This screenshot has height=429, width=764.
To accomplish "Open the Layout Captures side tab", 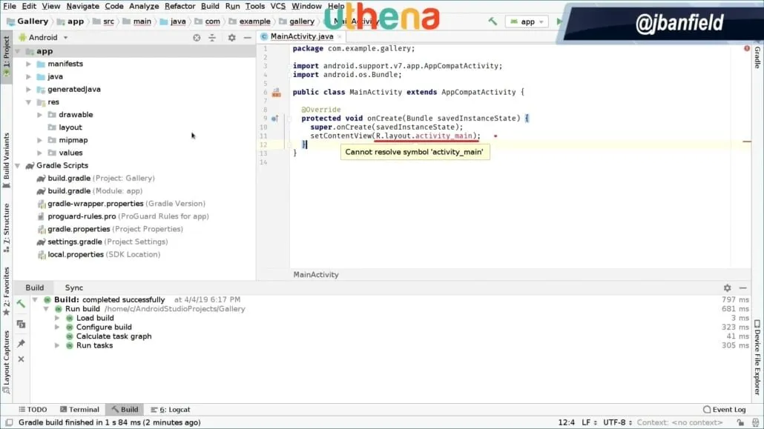I will 7,362.
